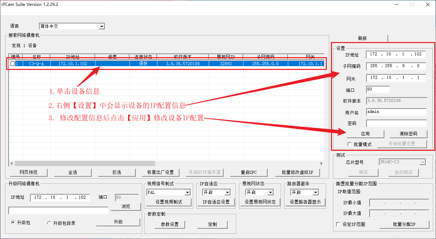The width and height of the screenshot is (436, 239).
Task: Focus the empty 密码 field
Action: coord(396,123)
